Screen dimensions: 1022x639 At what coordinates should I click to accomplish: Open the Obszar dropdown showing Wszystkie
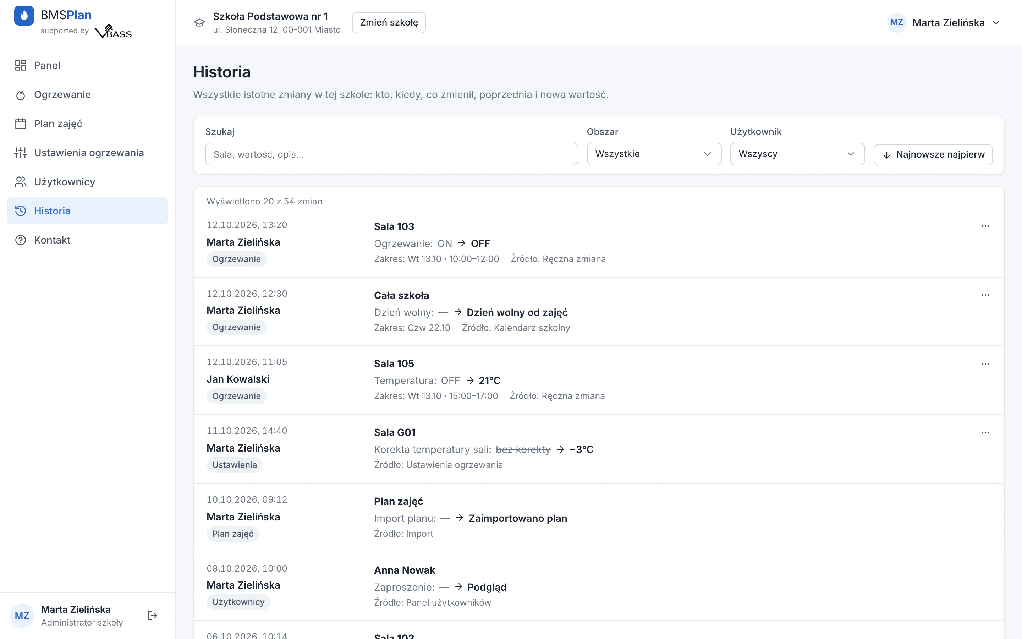click(x=654, y=154)
